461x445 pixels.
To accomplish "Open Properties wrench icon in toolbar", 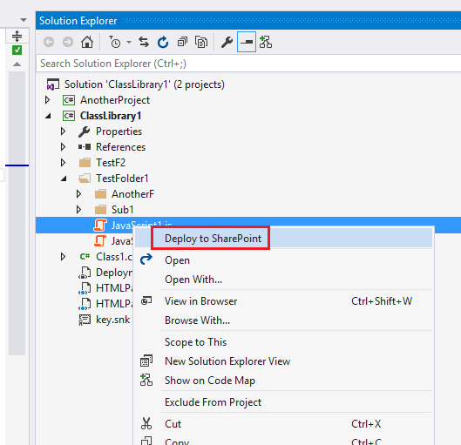I will (x=227, y=42).
